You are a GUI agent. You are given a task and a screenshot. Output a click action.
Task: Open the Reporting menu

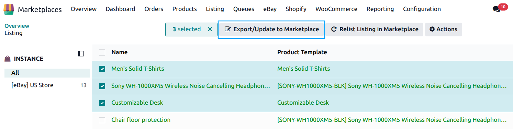[x=380, y=9]
